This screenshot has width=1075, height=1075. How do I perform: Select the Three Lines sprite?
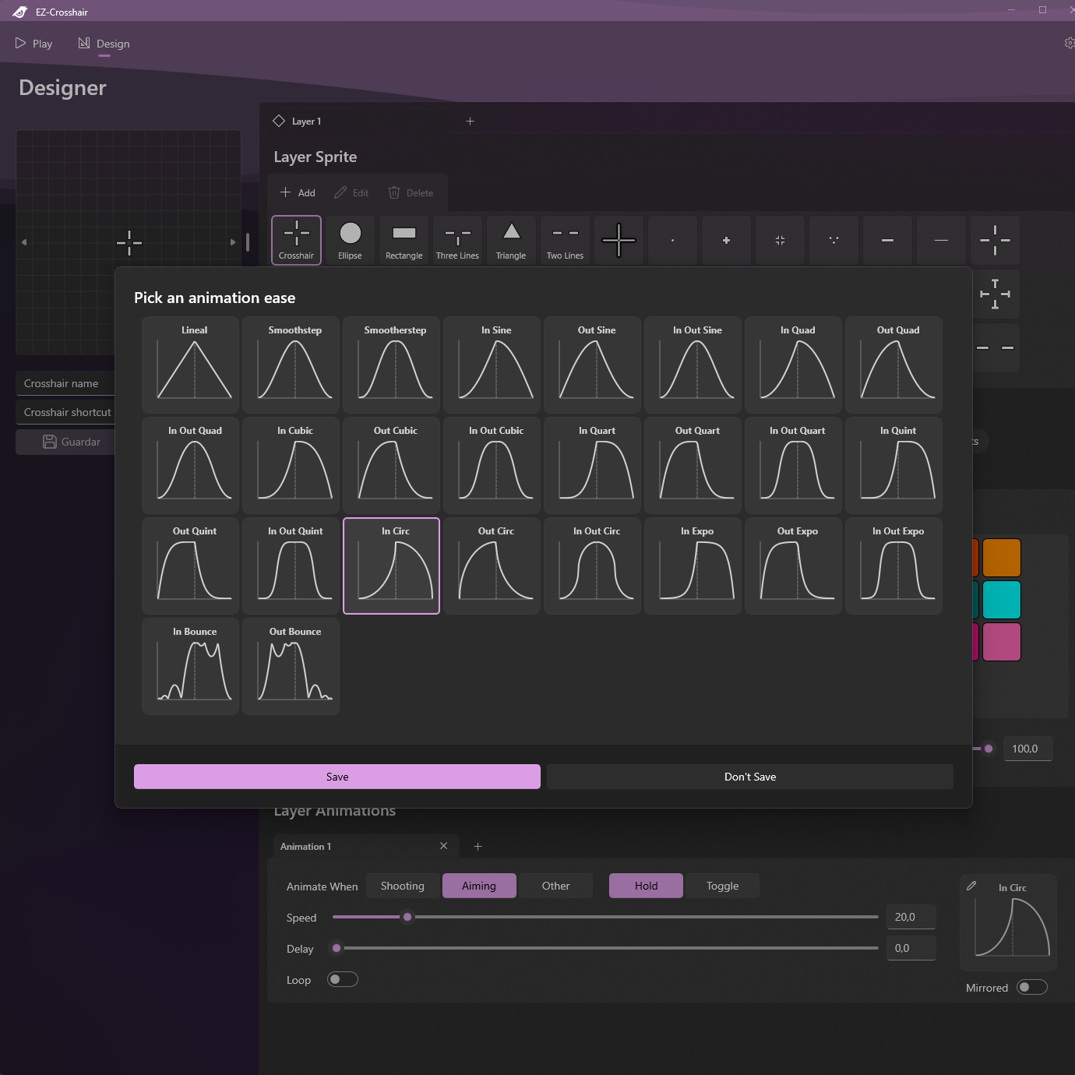pyautogui.click(x=457, y=240)
